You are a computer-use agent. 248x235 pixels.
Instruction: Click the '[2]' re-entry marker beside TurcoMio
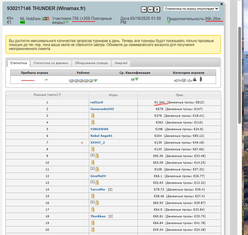[110, 189]
